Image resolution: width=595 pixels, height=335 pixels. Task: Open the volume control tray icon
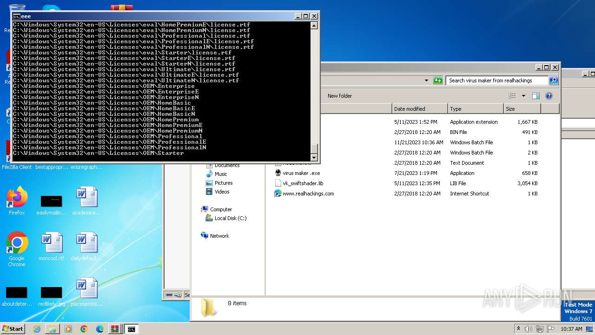(529, 329)
